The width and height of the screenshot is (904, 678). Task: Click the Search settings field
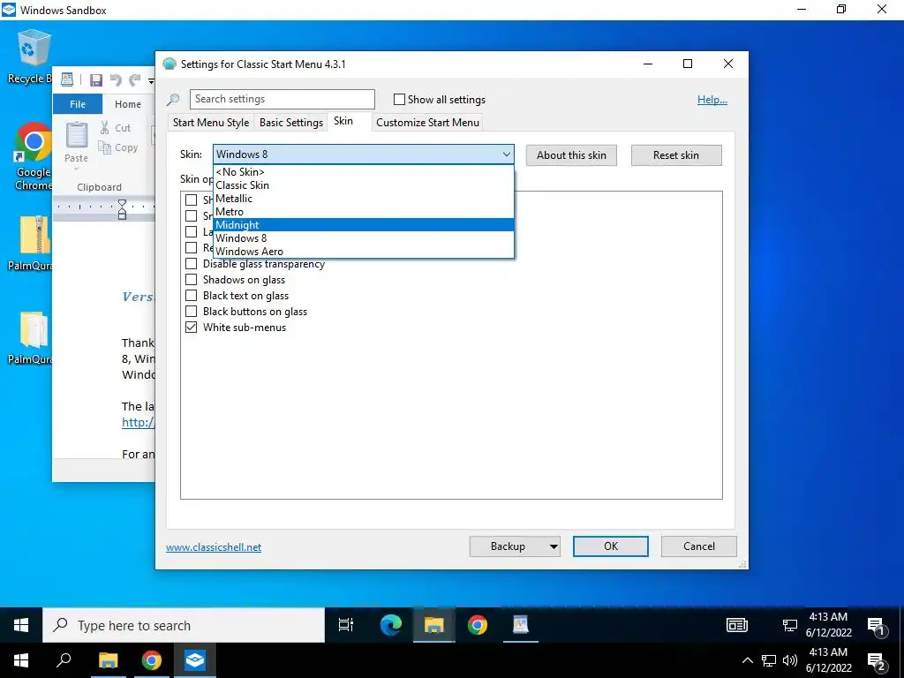[x=282, y=99]
